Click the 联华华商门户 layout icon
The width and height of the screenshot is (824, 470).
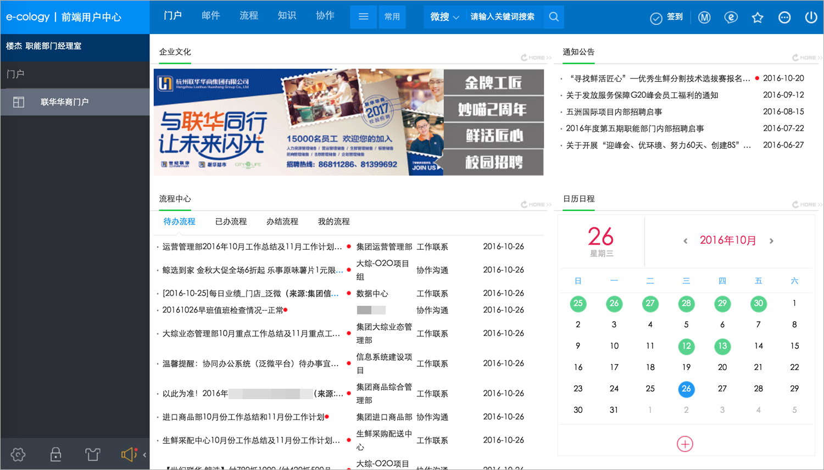click(19, 102)
